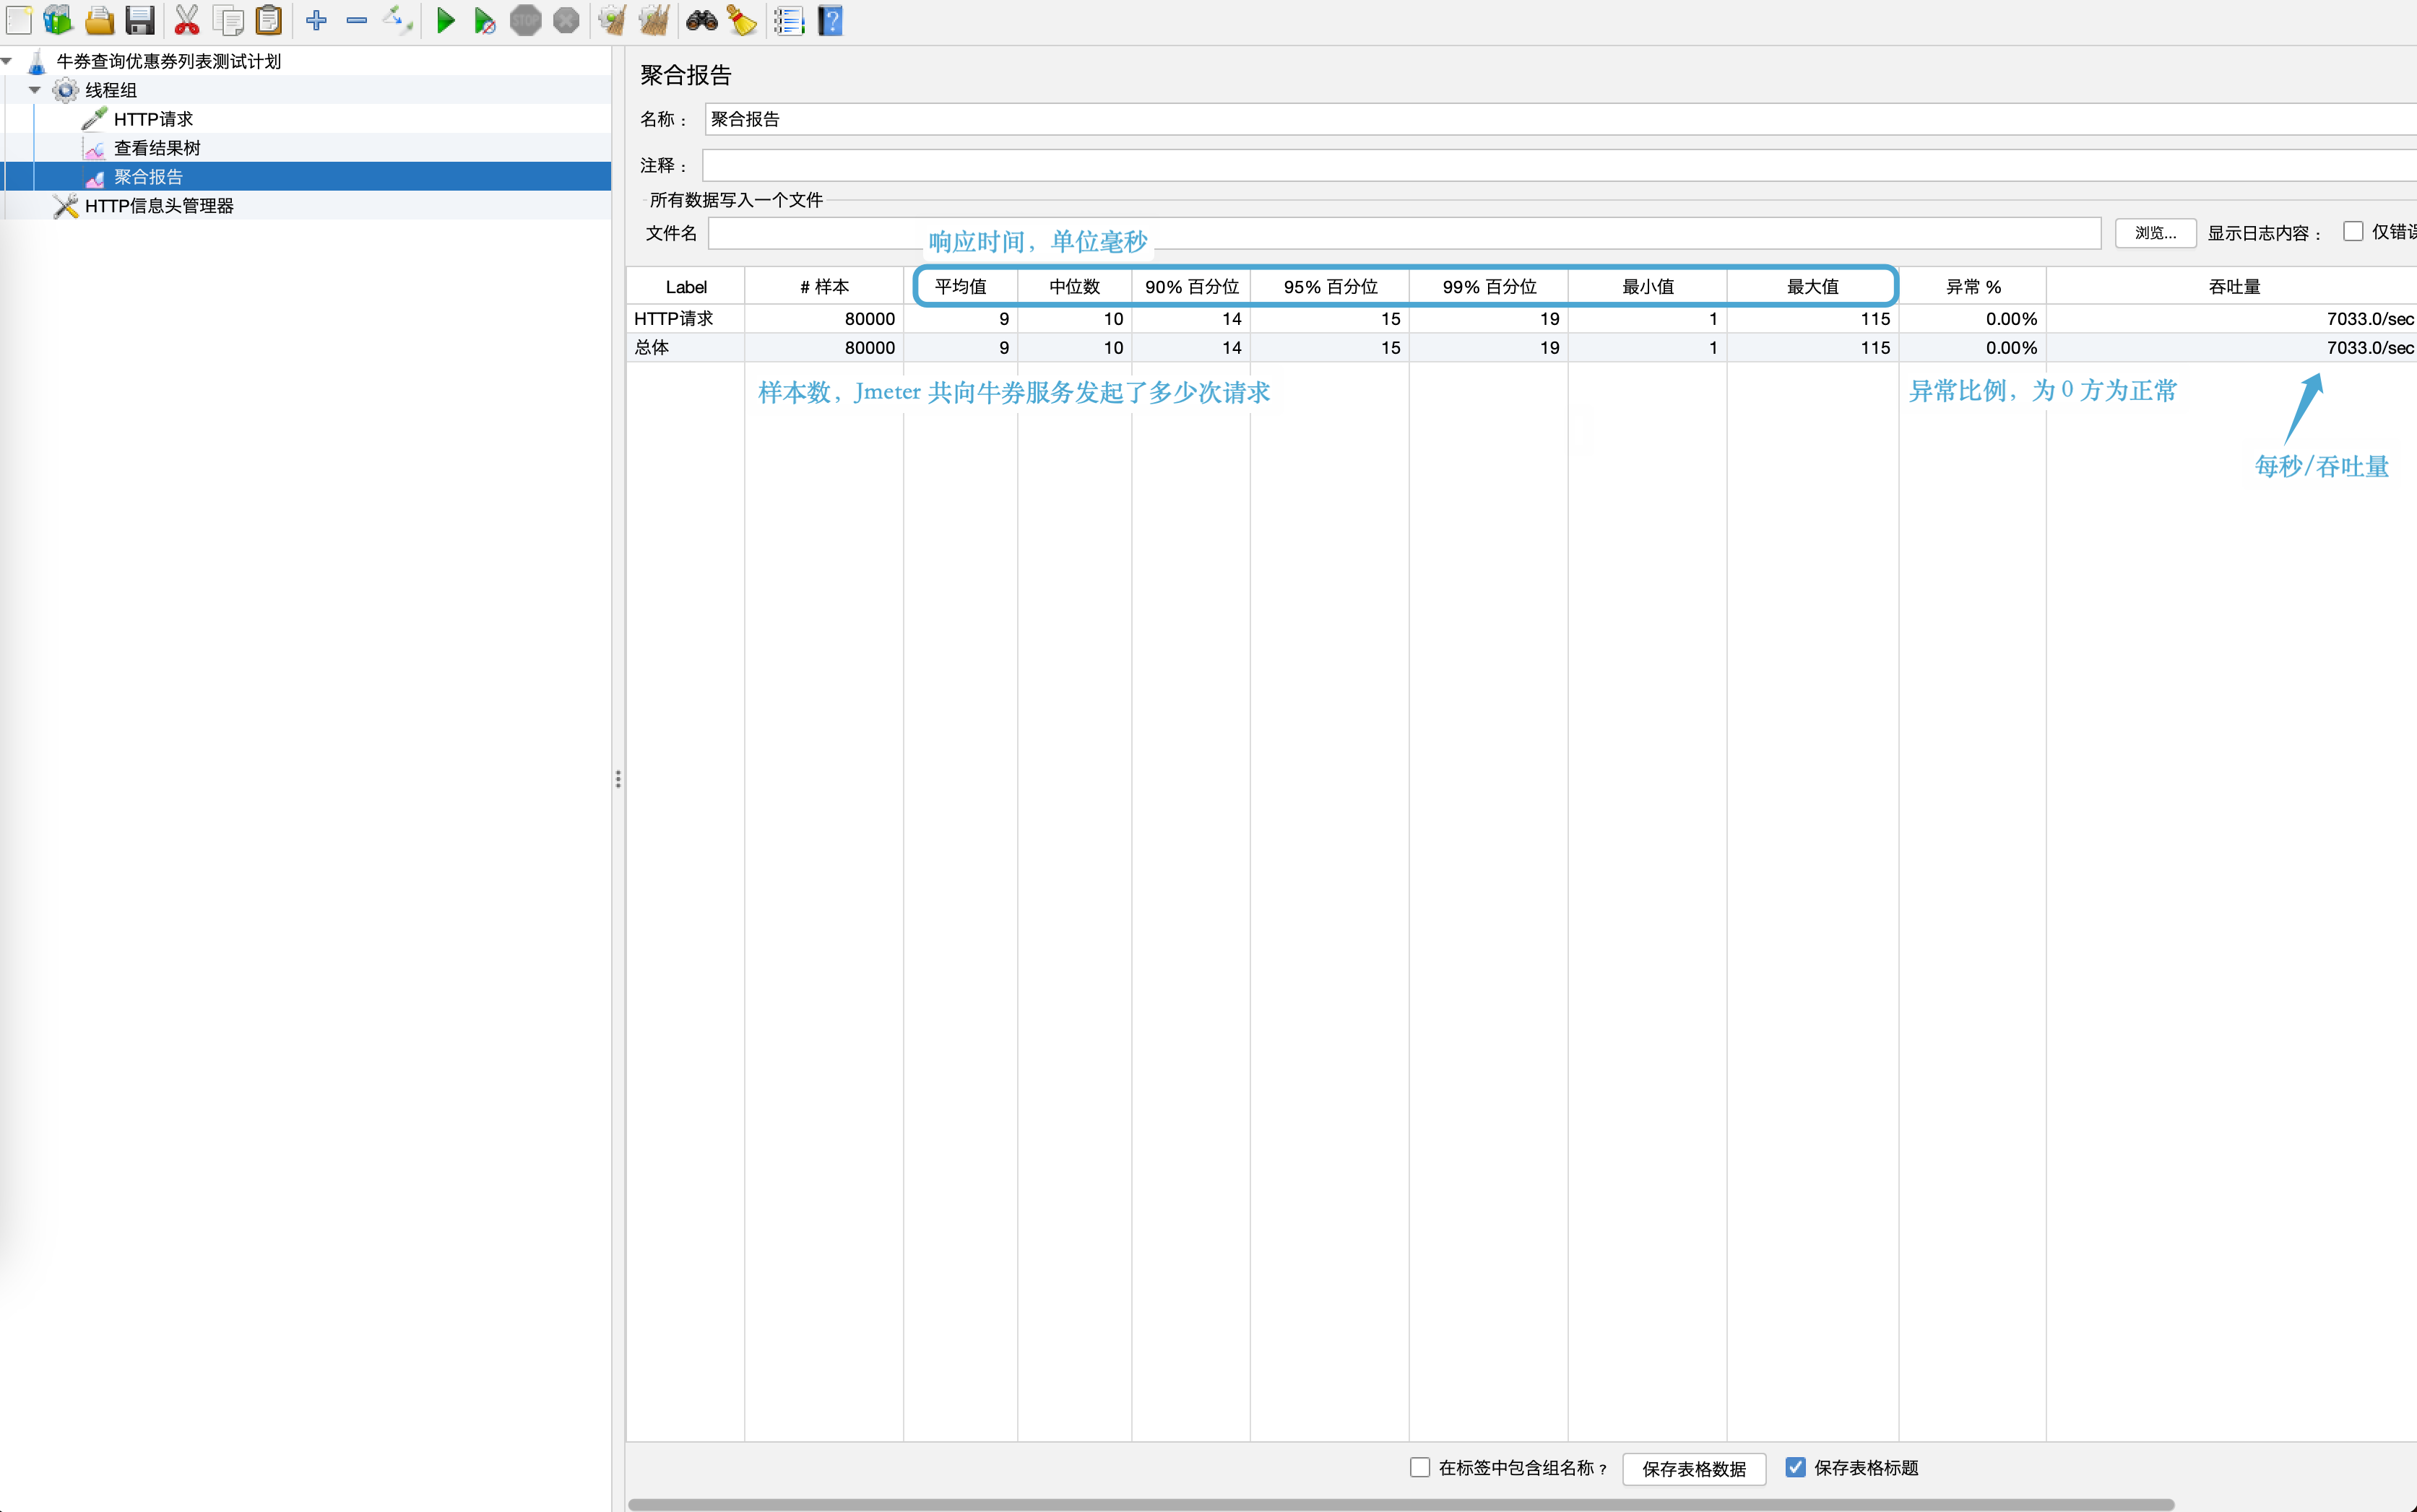The image size is (2417, 1512).
Task: Click the blue plus Expand All icon
Action: 316,20
